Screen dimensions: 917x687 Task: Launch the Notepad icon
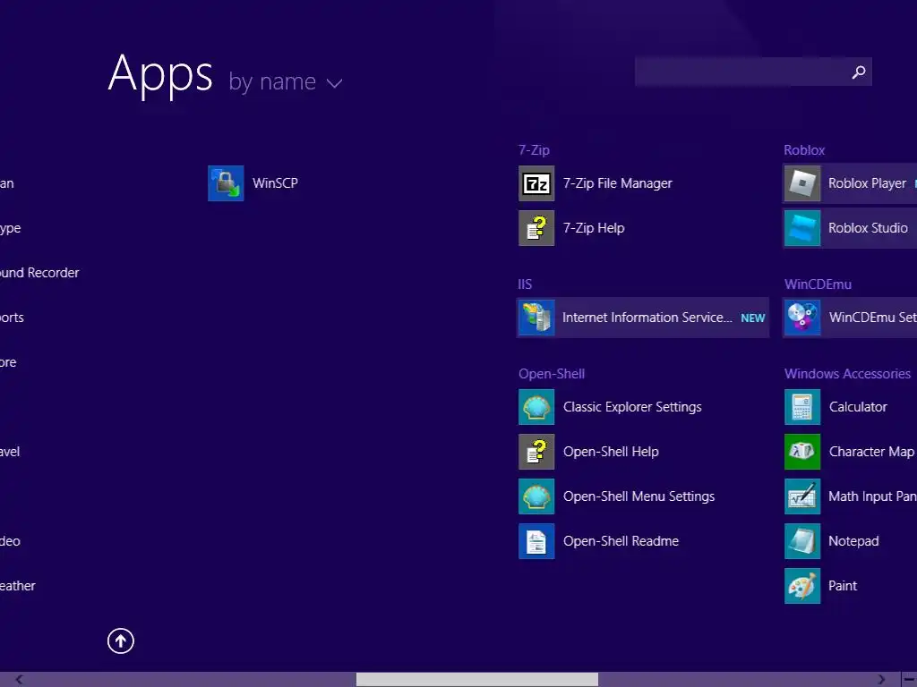[801, 541]
